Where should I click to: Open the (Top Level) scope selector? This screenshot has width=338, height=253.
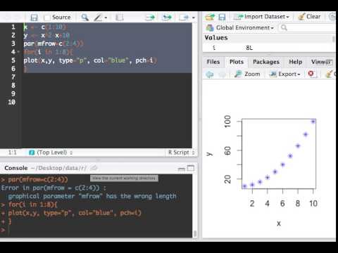[51, 153]
